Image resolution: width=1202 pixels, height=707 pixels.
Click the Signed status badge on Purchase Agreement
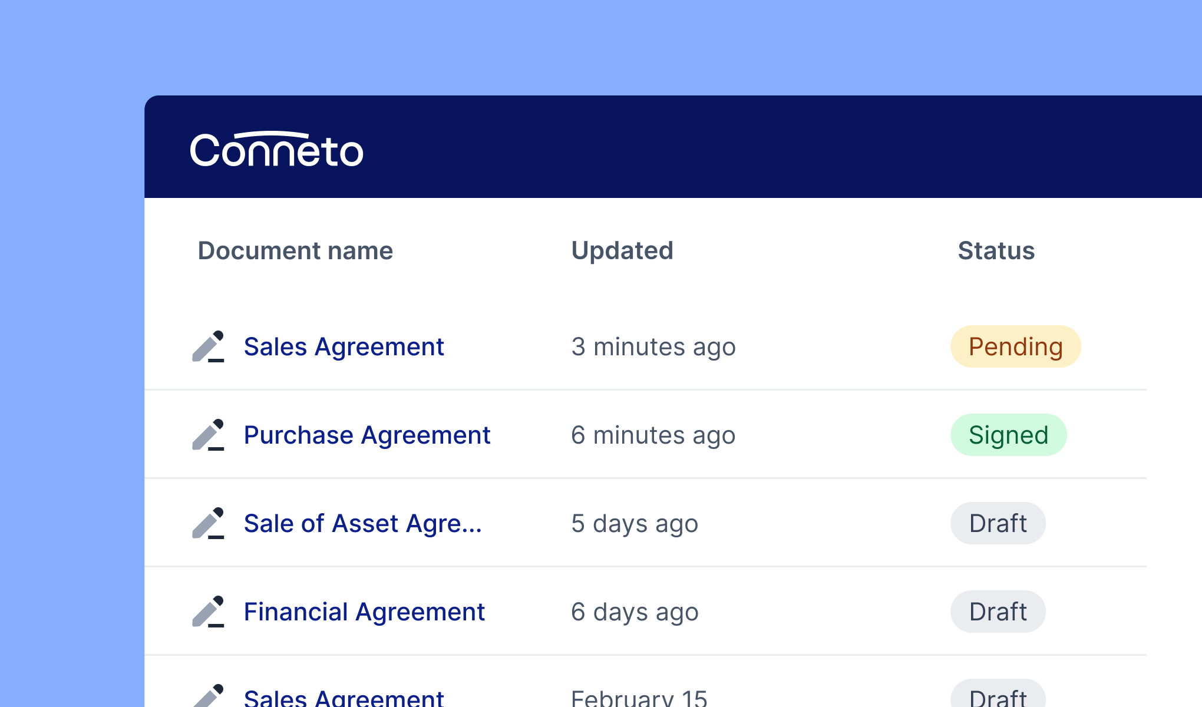tap(1008, 435)
